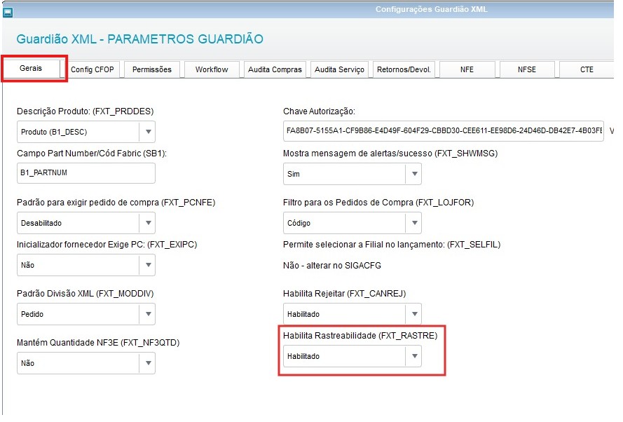Go to the NFE tab
The width and height of the screenshot is (623, 422).
(x=467, y=69)
